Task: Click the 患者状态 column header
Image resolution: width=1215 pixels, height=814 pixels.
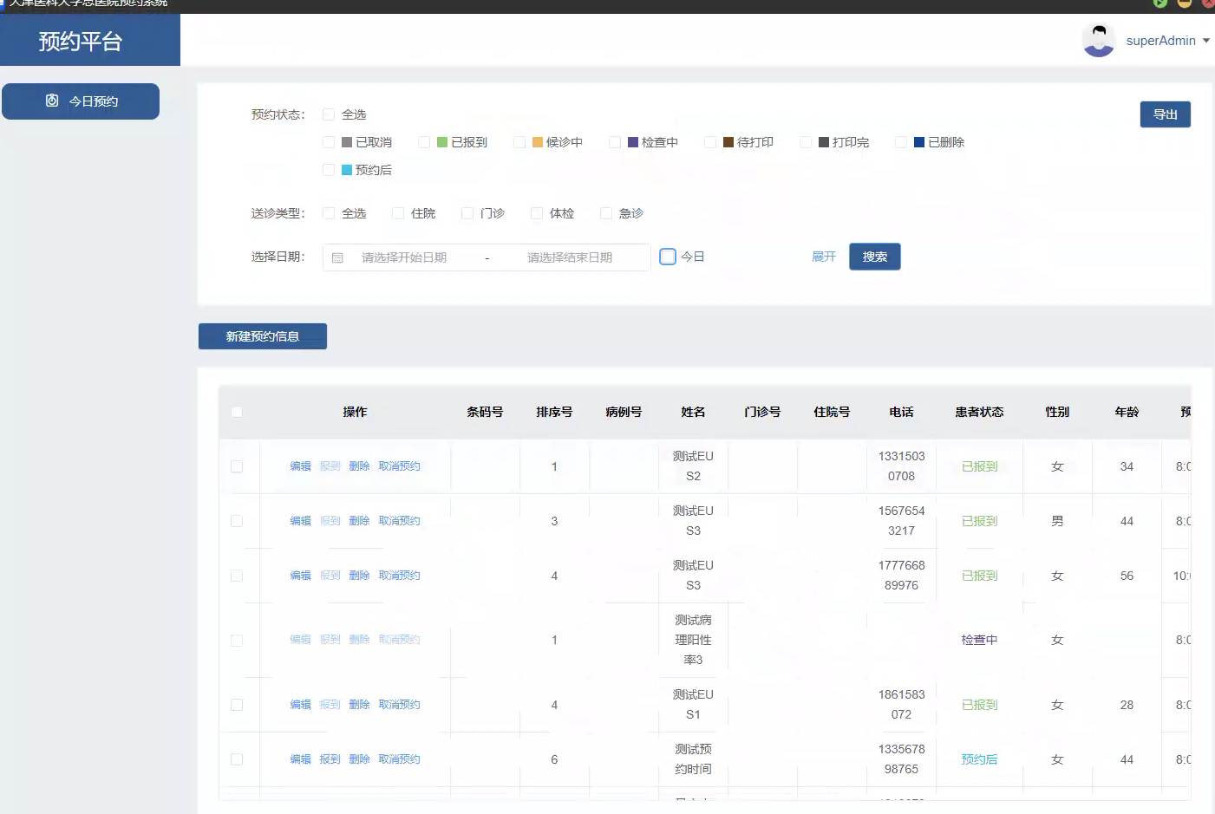Action: click(x=979, y=412)
